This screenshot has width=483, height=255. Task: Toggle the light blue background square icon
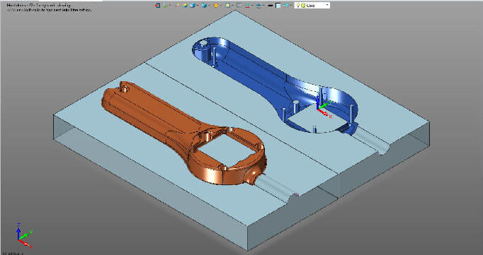coord(278,5)
